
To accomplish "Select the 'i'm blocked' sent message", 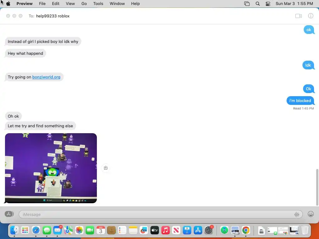I will pos(300,101).
